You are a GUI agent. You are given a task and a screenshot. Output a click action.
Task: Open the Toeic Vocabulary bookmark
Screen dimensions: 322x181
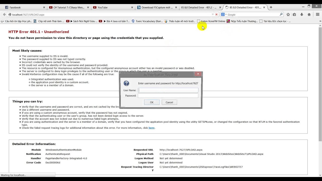pyautogui.click(x=147, y=21)
